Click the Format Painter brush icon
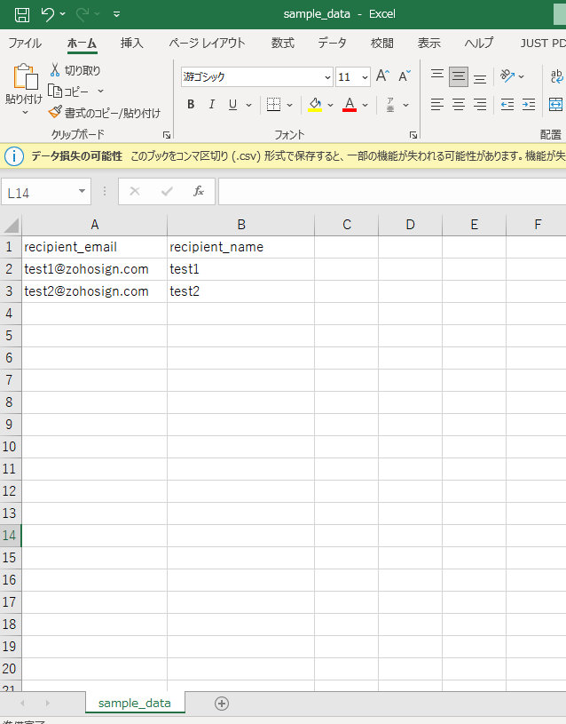 click(x=55, y=113)
